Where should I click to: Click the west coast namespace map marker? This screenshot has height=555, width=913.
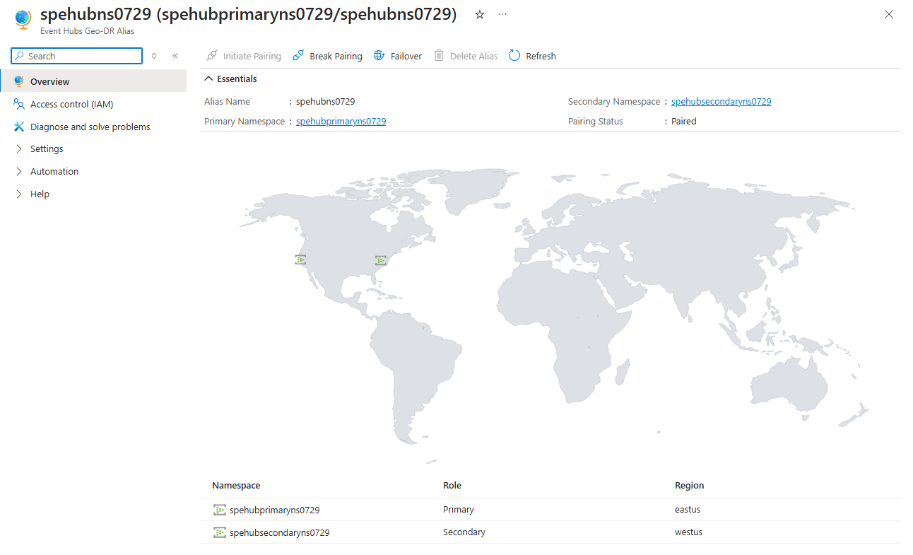pyautogui.click(x=300, y=260)
